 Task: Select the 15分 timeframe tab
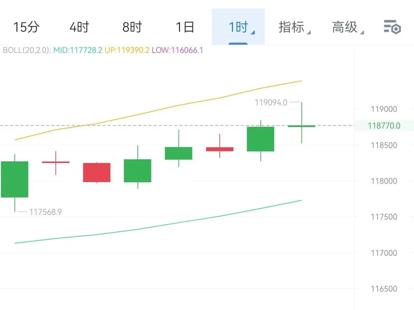tap(26, 27)
